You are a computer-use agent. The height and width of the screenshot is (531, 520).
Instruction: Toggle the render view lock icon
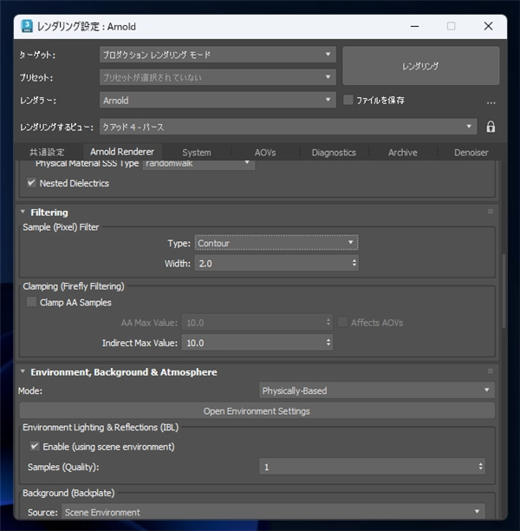[491, 127]
